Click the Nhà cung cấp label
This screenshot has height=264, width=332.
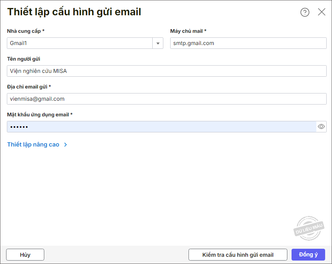[x=26, y=31]
